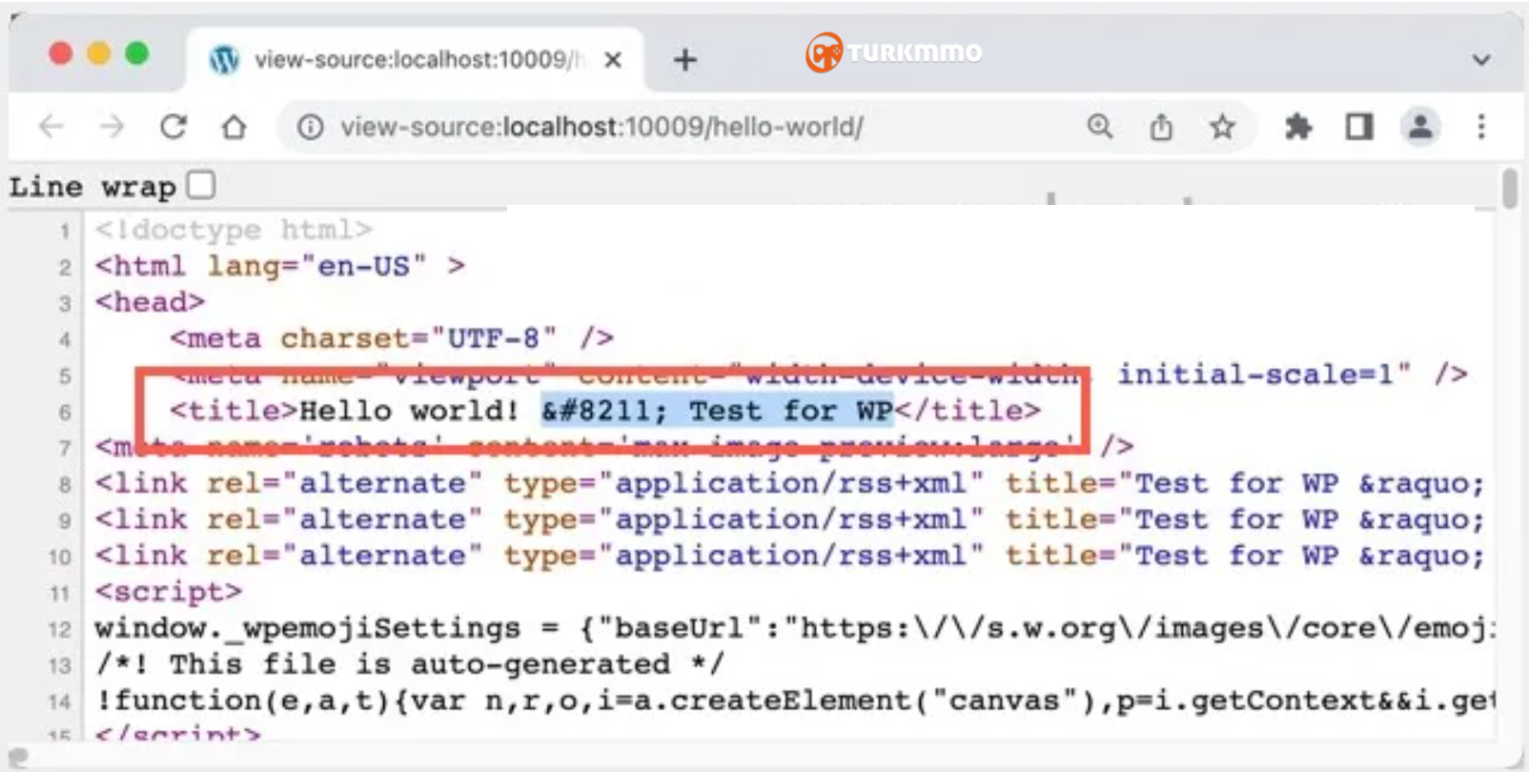Viewport: 1529px width, 772px height.
Task: Open the zoom magnifier control
Action: coord(1100,127)
